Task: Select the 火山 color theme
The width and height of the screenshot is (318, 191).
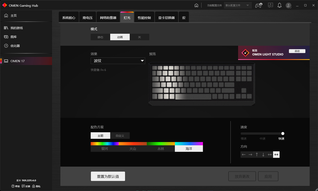Action: click(132, 147)
